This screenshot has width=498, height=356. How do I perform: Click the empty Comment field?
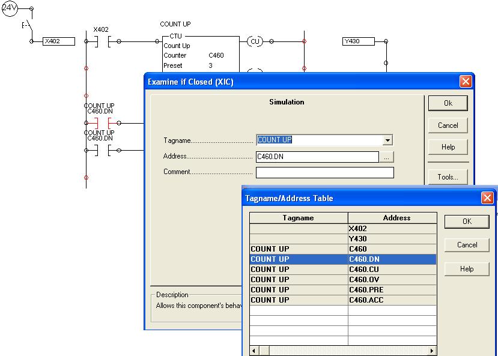pyautogui.click(x=324, y=173)
